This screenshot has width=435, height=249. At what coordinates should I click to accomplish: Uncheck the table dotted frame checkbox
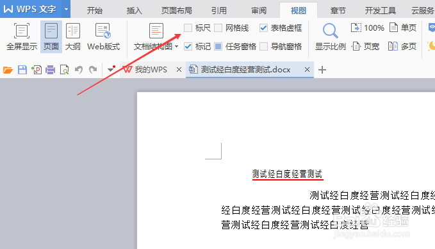coord(263,28)
